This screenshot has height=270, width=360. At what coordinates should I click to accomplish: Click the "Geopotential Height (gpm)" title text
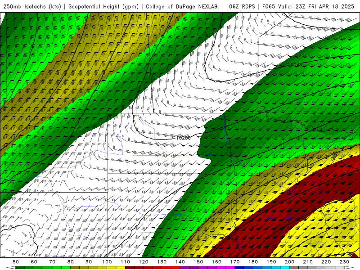click(x=103, y=7)
